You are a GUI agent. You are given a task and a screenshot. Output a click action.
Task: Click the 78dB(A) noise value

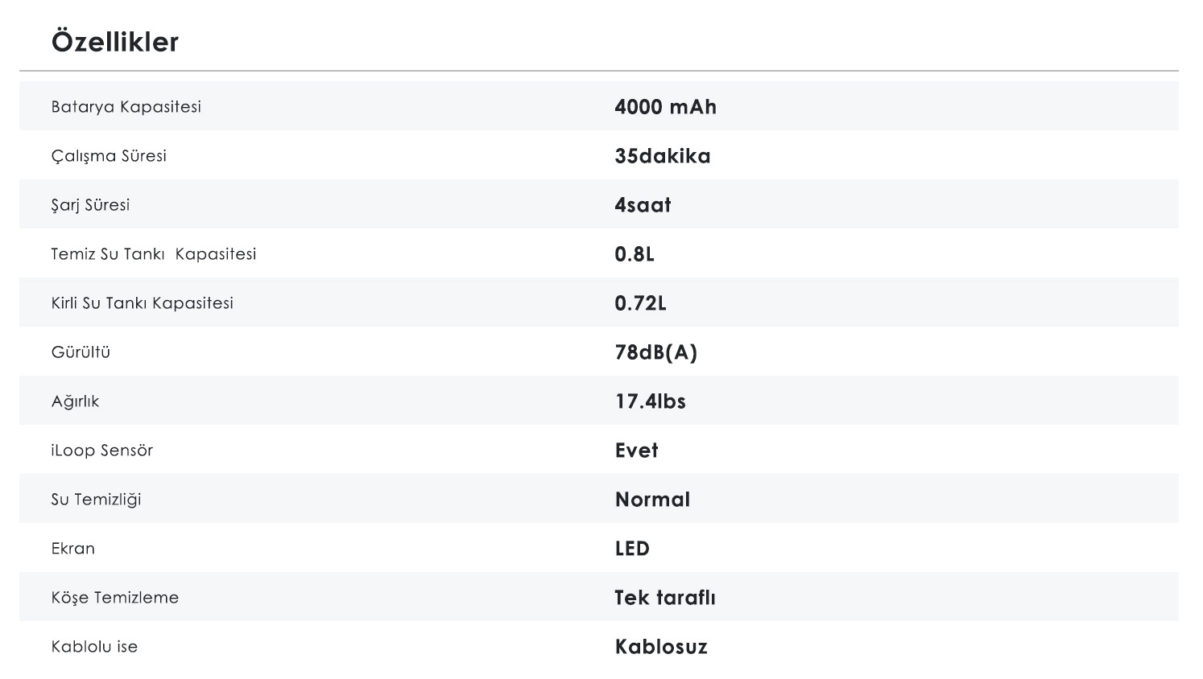point(655,352)
